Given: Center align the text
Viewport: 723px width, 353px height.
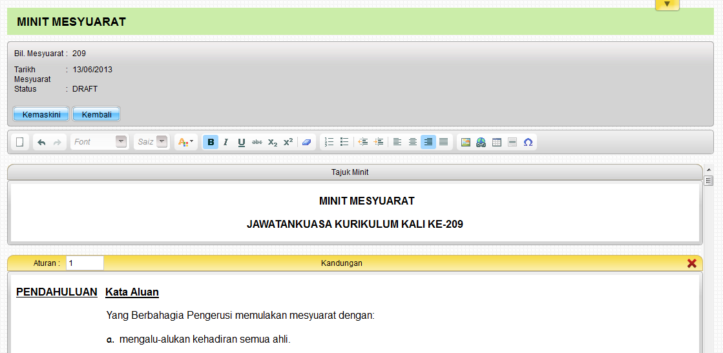Looking at the screenshot, I should click(413, 142).
